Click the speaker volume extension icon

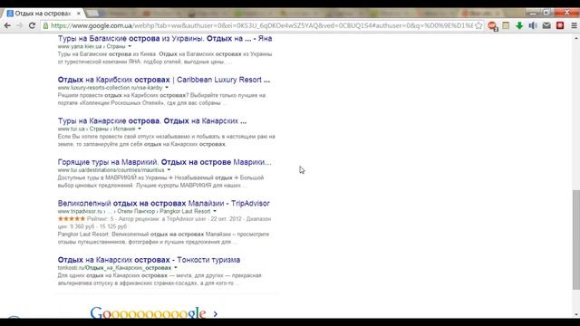[533, 25]
